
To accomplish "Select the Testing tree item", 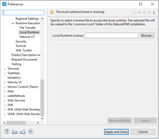I will [x=16, y=64].
